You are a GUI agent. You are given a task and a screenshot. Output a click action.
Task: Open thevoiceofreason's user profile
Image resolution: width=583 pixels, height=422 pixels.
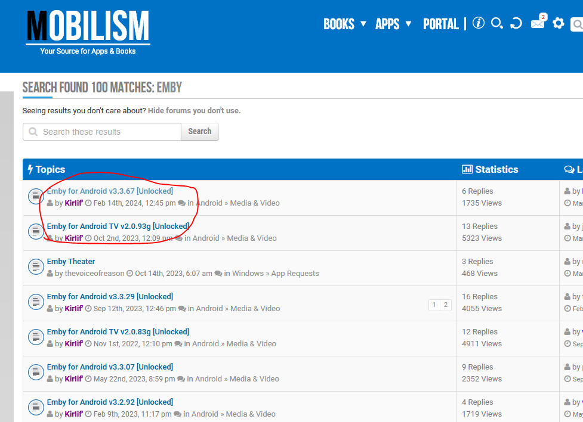pyautogui.click(x=94, y=274)
